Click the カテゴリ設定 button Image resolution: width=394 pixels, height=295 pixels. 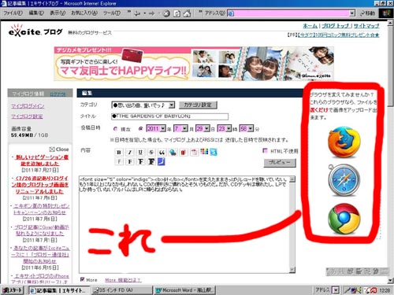[x=198, y=105]
